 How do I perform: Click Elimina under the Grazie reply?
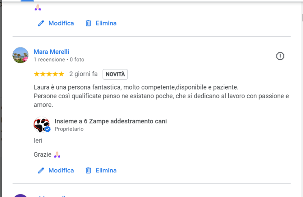pos(106,170)
